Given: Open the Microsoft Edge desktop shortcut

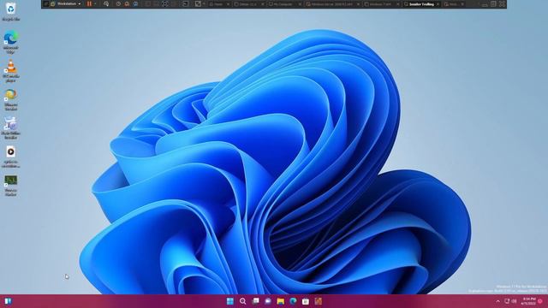Looking at the screenshot, I should click(10, 42).
